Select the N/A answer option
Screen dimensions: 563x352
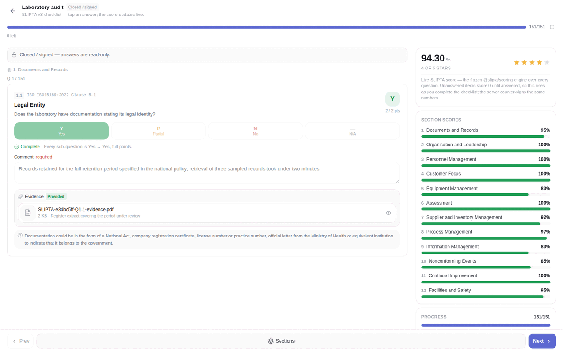coord(352,131)
